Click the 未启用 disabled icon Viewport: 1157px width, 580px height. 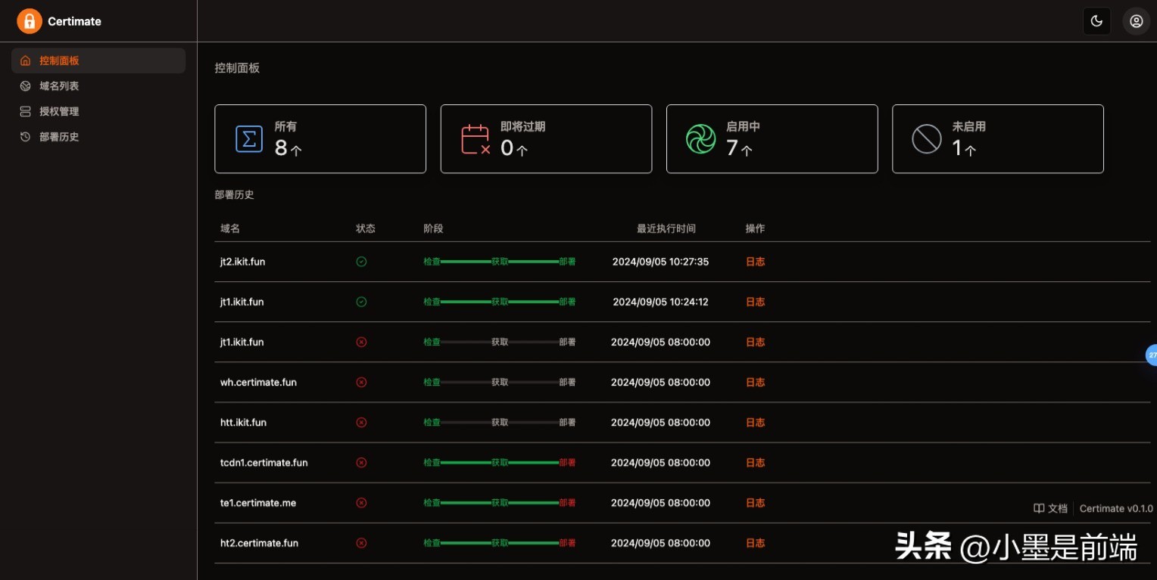(926, 138)
